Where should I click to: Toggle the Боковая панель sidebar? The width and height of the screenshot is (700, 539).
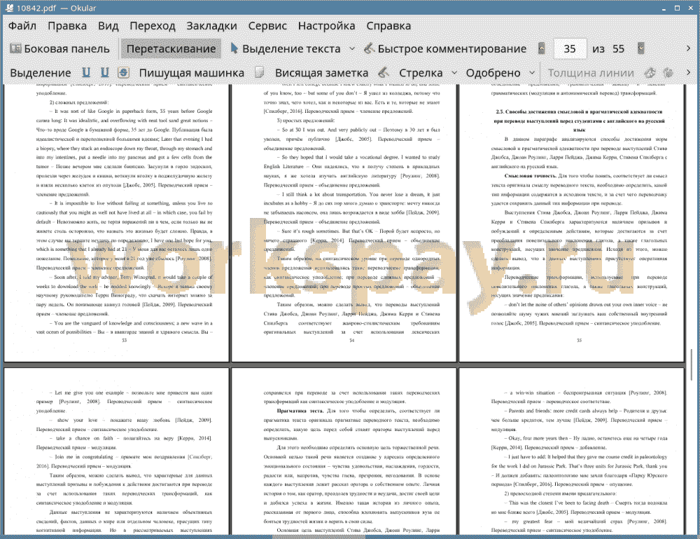pyautogui.click(x=59, y=49)
